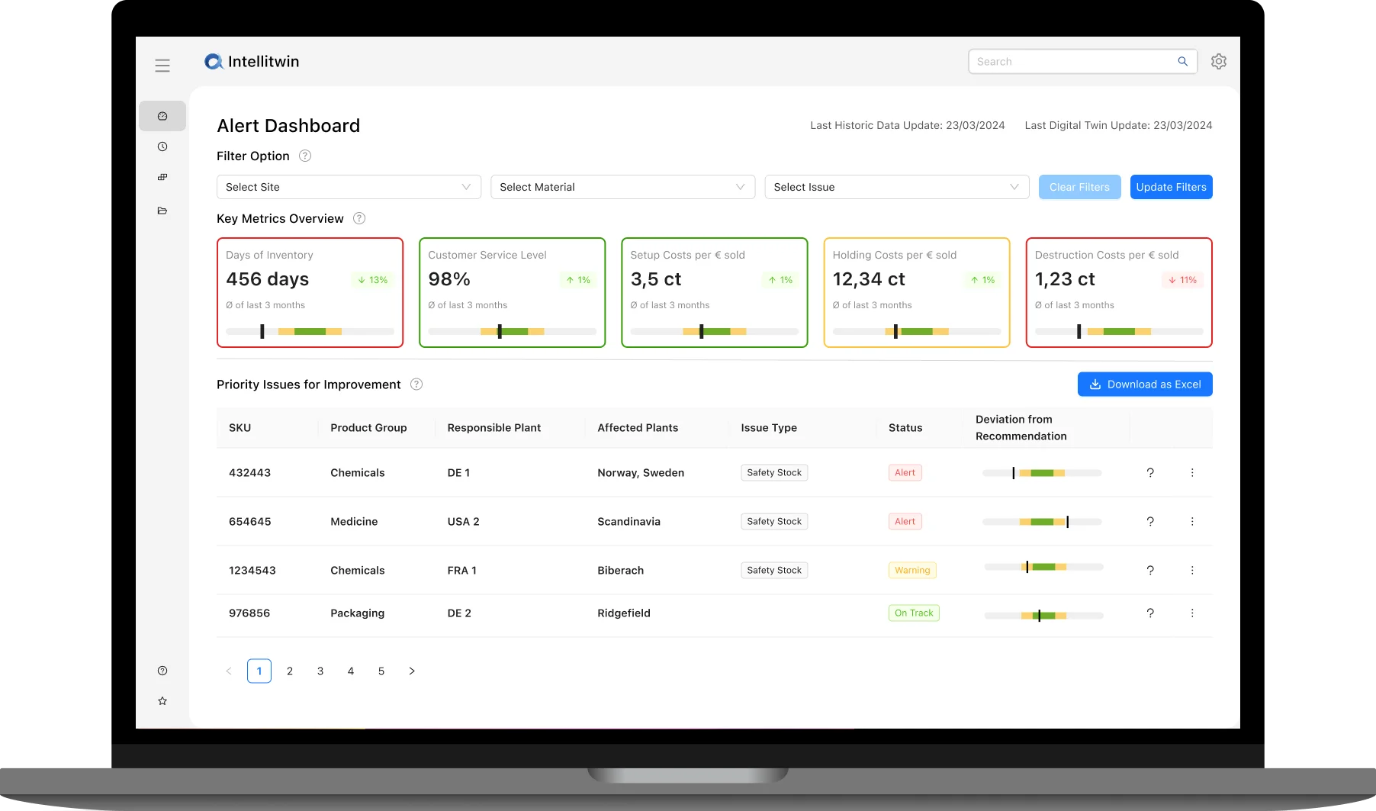Click question mark in SKU 976856 row
1376x811 pixels.
(1150, 613)
